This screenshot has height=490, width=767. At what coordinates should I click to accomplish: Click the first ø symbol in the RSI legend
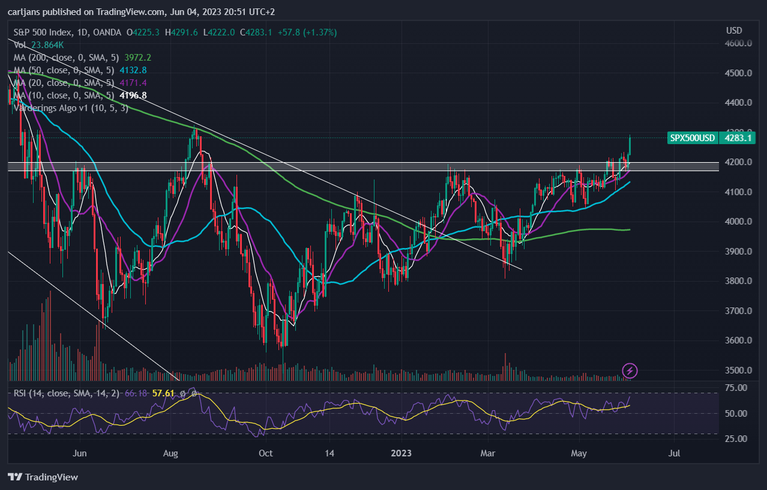(x=182, y=393)
